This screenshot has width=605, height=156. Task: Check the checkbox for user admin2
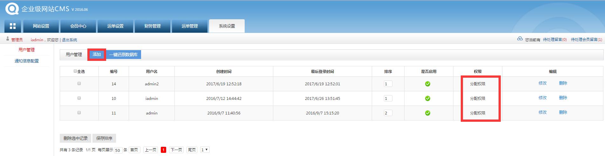tap(79, 84)
